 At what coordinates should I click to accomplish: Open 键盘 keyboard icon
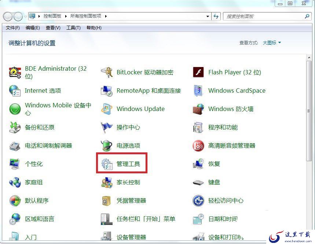coord(198,182)
